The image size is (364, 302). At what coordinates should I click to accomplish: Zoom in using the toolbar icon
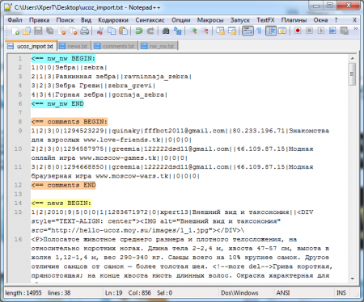pos(193,31)
